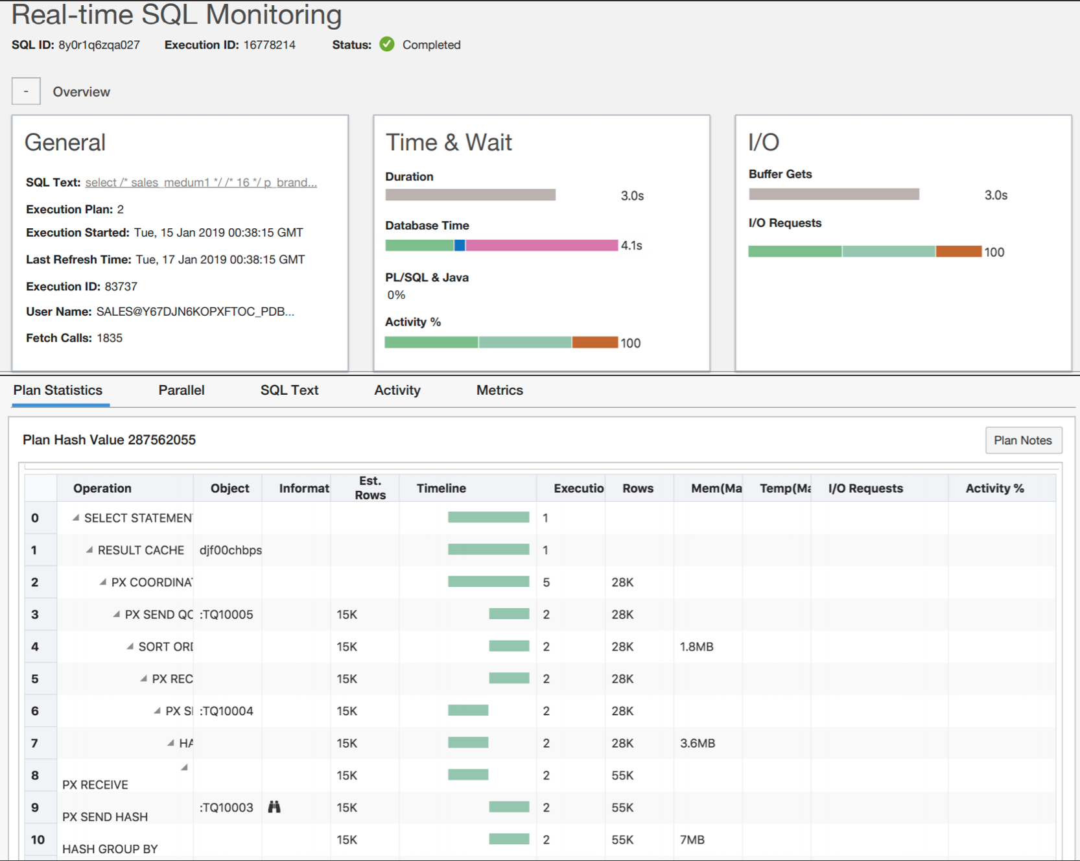Screen dimensions: 1080x861
Task: Click the Timeline bar for RESULT CACHE row
Action: (489, 548)
